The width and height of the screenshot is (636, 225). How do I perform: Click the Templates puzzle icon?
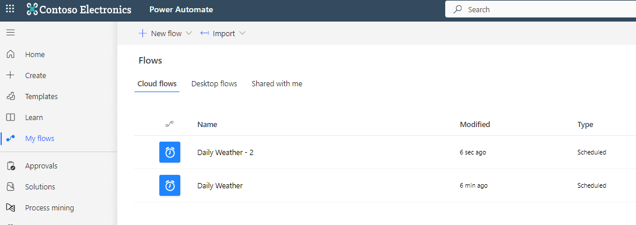11,97
